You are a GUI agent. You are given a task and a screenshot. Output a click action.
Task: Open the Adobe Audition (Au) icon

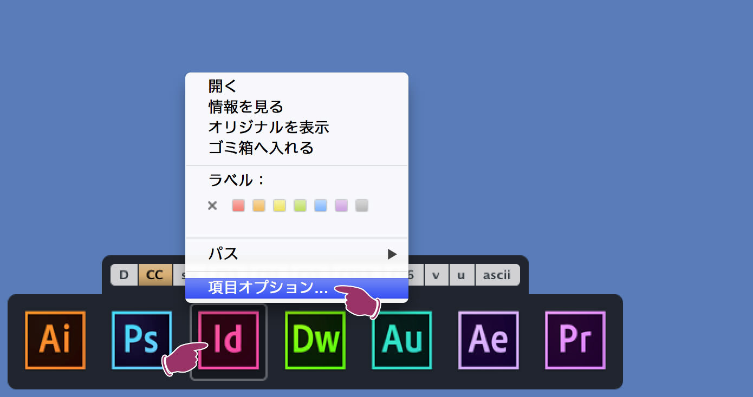[x=402, y=340]
